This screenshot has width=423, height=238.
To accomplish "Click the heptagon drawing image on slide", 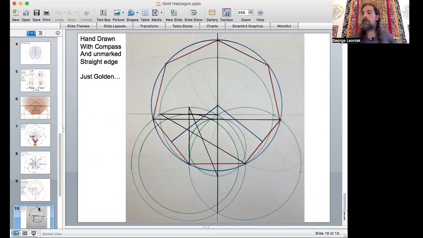I will pyautogui.click(x=215, y=128).
